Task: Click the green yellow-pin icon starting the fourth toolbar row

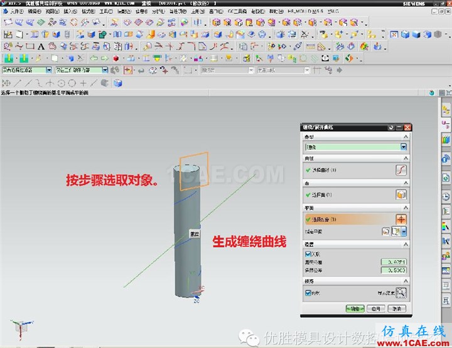Action: 9,58
